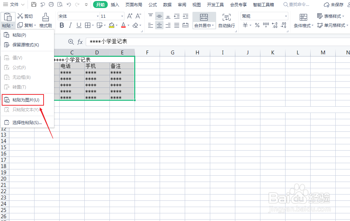350x221 pixels.
Task: Click the fx insert function icon
Action: click(x=80, y=42)
